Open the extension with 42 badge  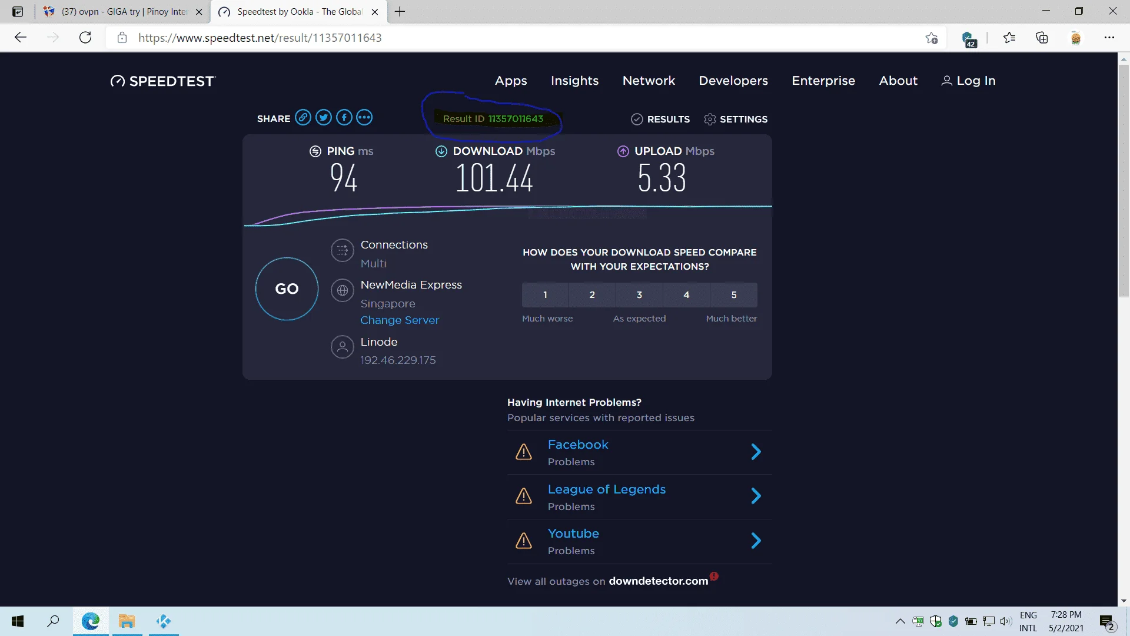click(969, 39)
